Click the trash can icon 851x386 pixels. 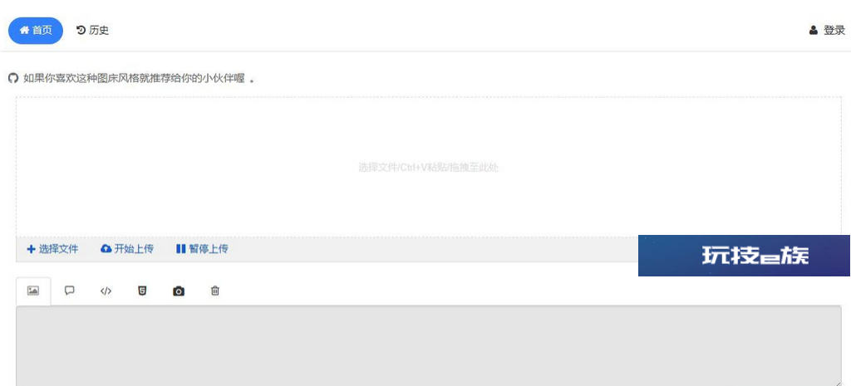[215, 291]
